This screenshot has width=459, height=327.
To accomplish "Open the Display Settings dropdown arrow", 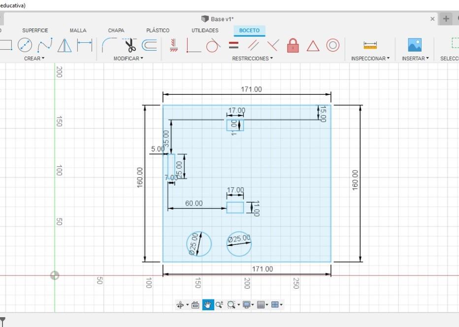I will tap(253, 305).
